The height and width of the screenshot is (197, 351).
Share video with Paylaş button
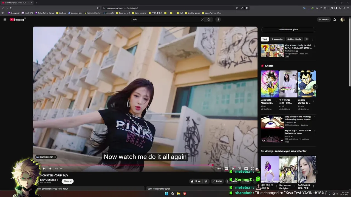click(x=217, y=181)
